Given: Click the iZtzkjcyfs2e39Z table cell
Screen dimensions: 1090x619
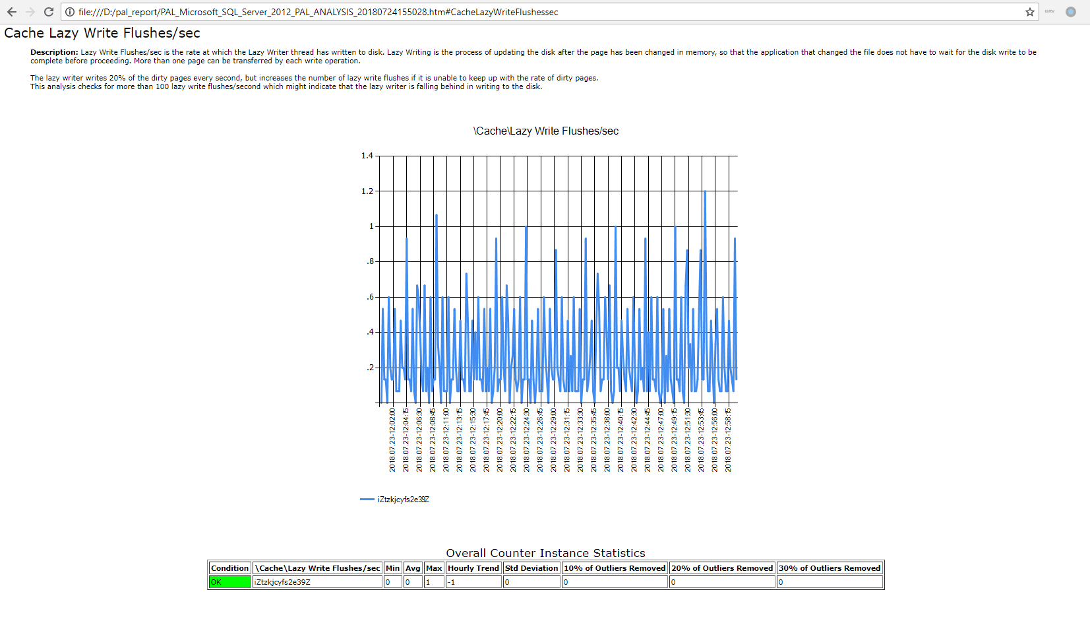Looking at the screenshot, I should (318, 582).
